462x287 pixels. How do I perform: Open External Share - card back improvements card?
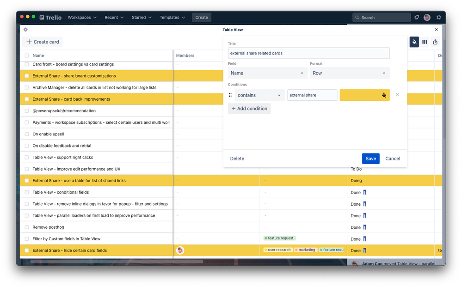[71, 99]
